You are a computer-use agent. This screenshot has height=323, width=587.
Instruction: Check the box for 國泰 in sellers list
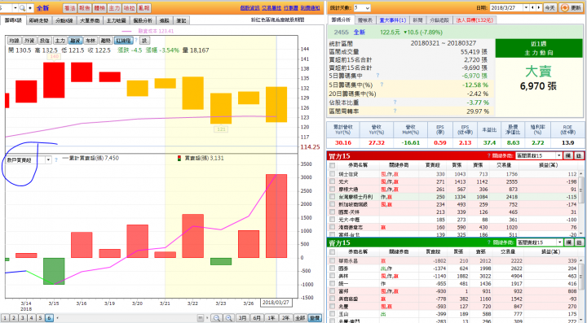click(332, 268)
